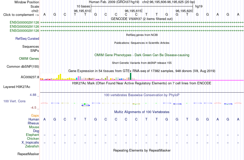Click the RepeatMasker track label
This screenshot has width=244, height=160.
pos(28,154)
